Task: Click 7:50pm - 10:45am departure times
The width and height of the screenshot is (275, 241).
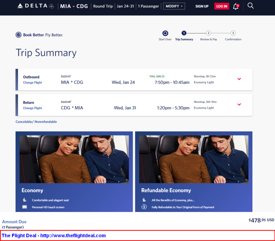Action: pyautogui.click(x=172, y=82)
